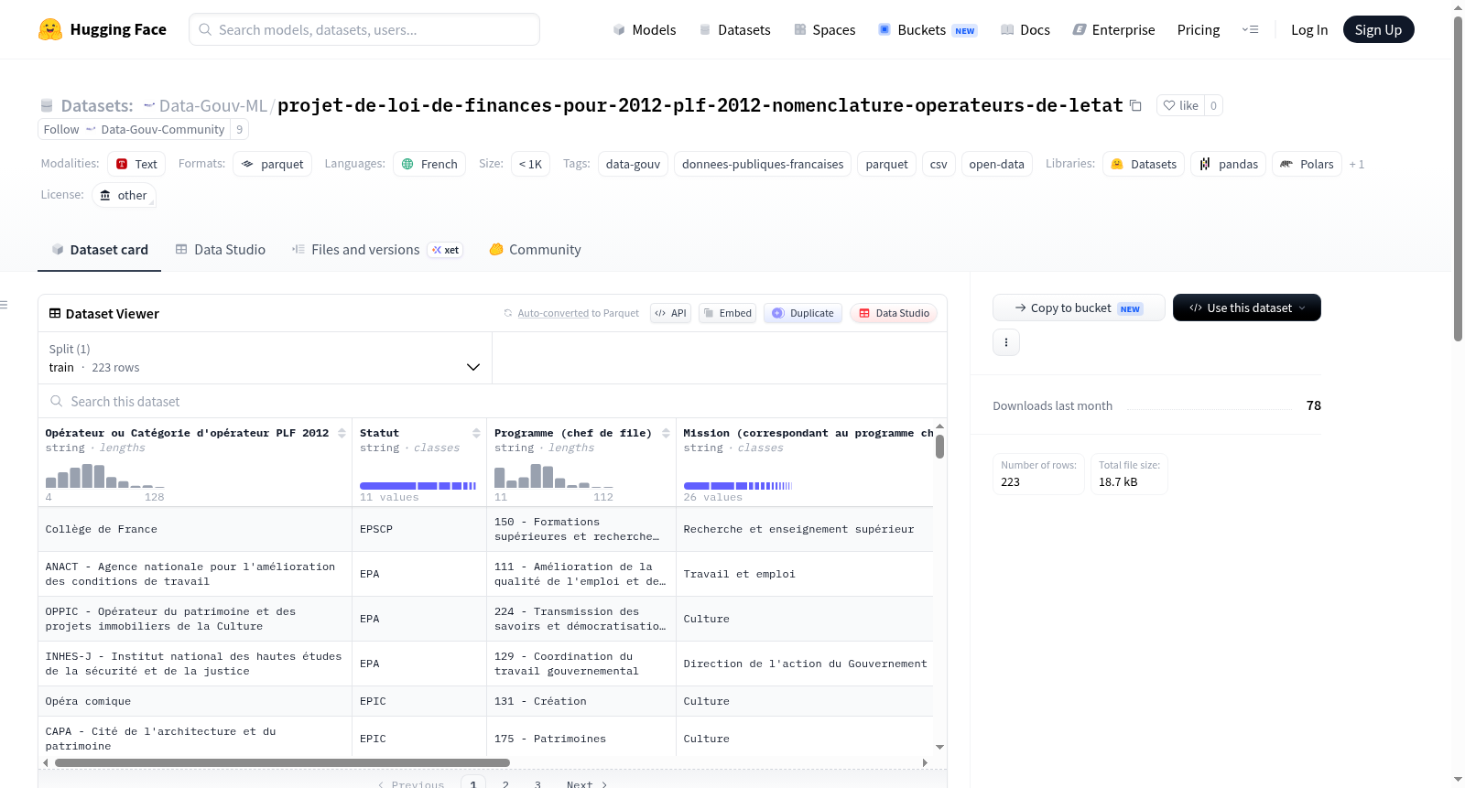1465x788 pixels.
Task: Click the Auto-converted to Parquet link
Action: click(578, 313)
